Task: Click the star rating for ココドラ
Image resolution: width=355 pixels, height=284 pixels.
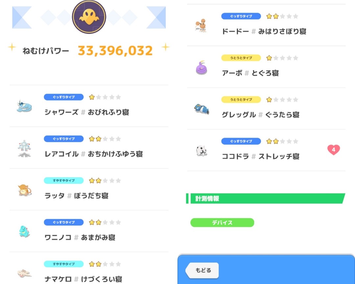Action: 282,141
